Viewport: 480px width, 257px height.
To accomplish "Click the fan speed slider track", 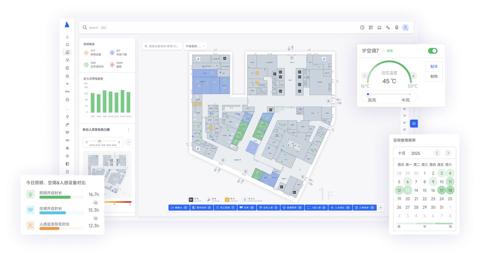I will point(389,94).
